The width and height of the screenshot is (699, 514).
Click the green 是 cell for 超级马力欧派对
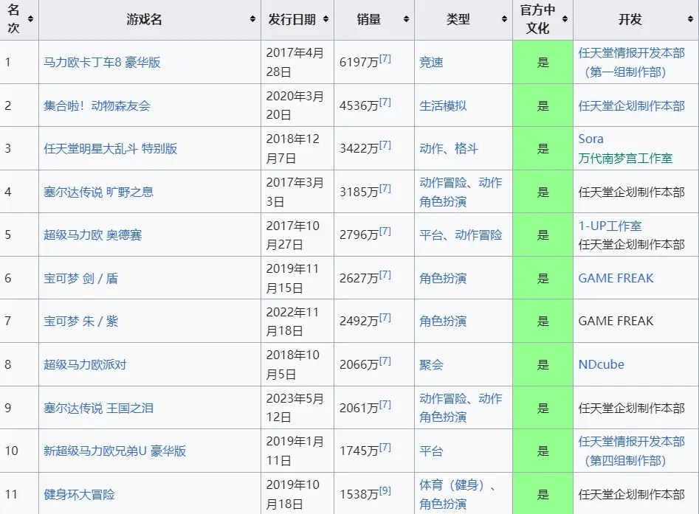pos(543,364)
